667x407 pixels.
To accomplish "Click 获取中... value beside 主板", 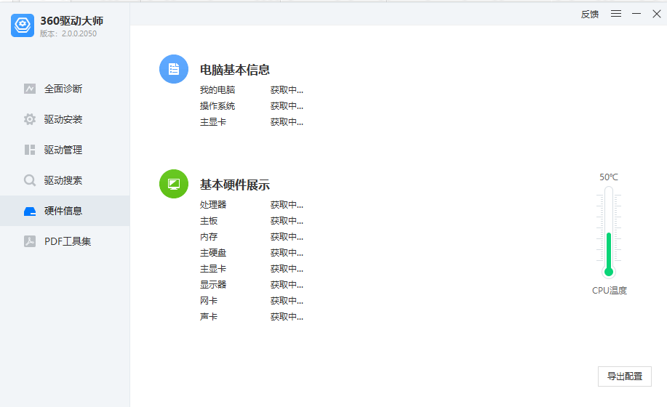I will pos(287,221).
